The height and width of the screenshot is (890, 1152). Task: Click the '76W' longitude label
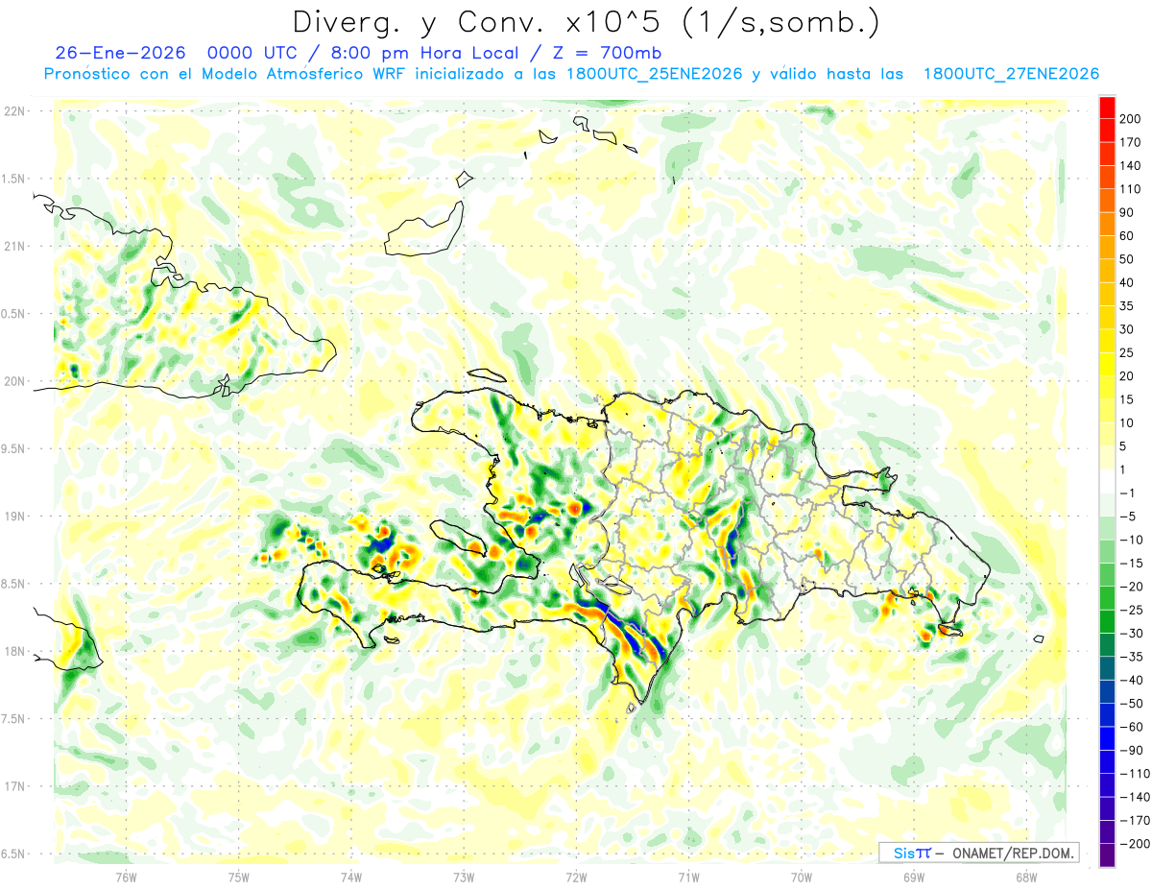126,876
